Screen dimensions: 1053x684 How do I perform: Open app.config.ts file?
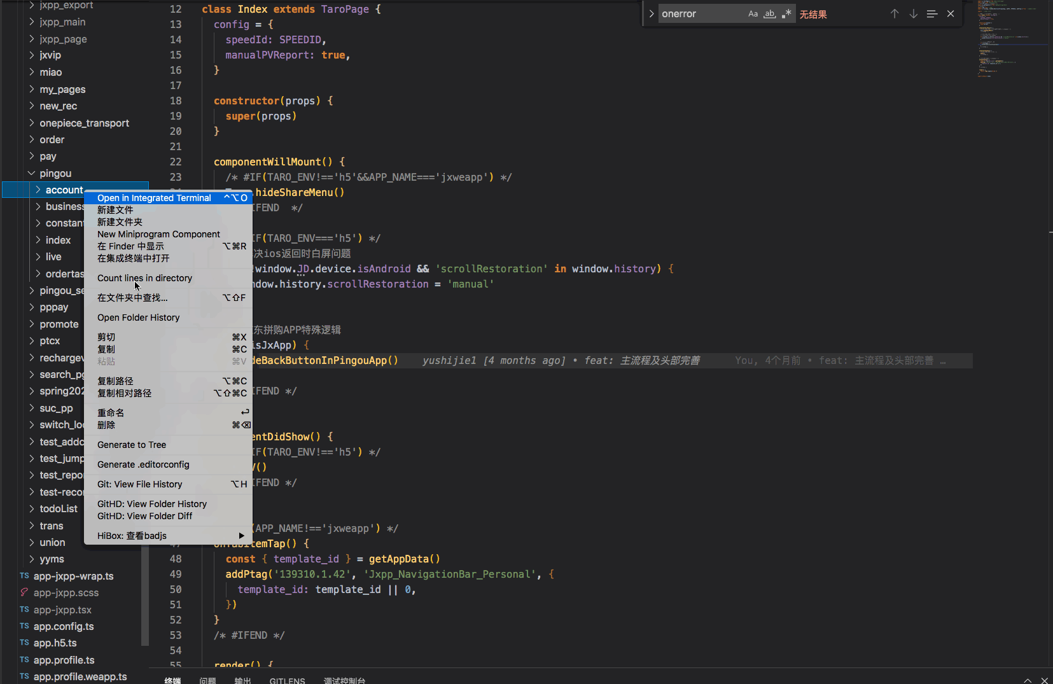click(x=64, y=627)
